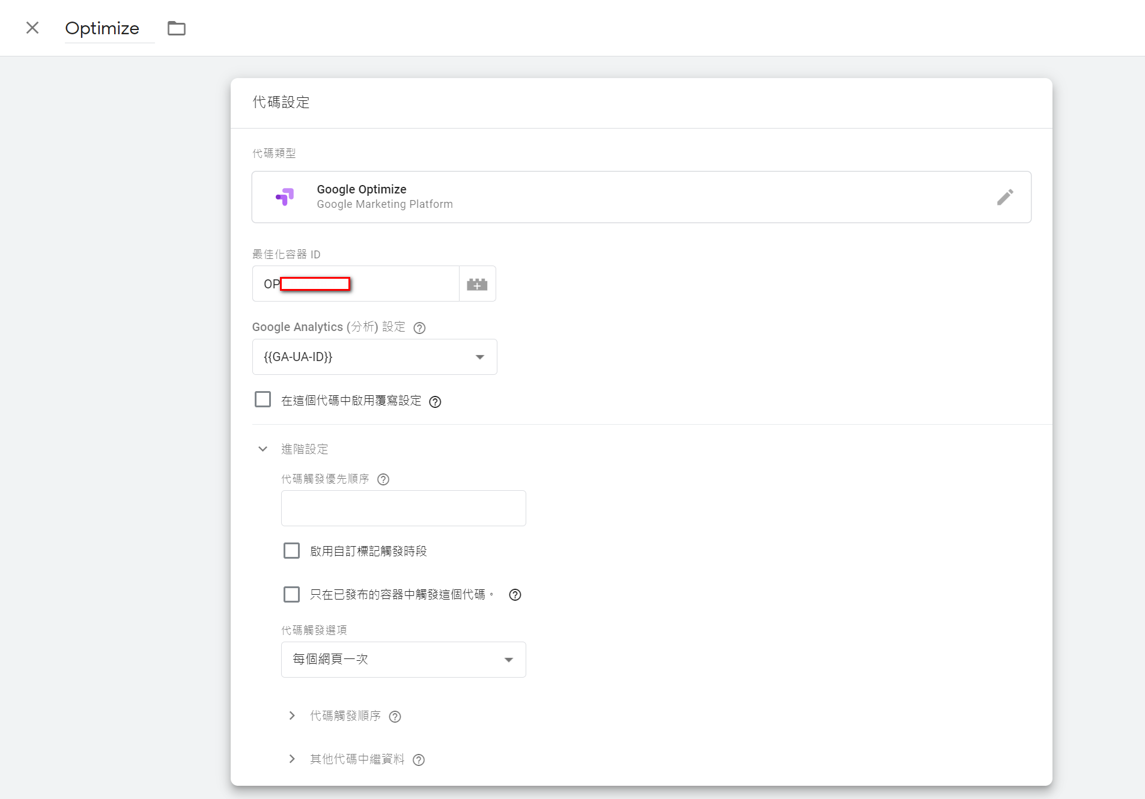
Task: Open help for 代碼觸發優先順序
Action: coord(383,479)
